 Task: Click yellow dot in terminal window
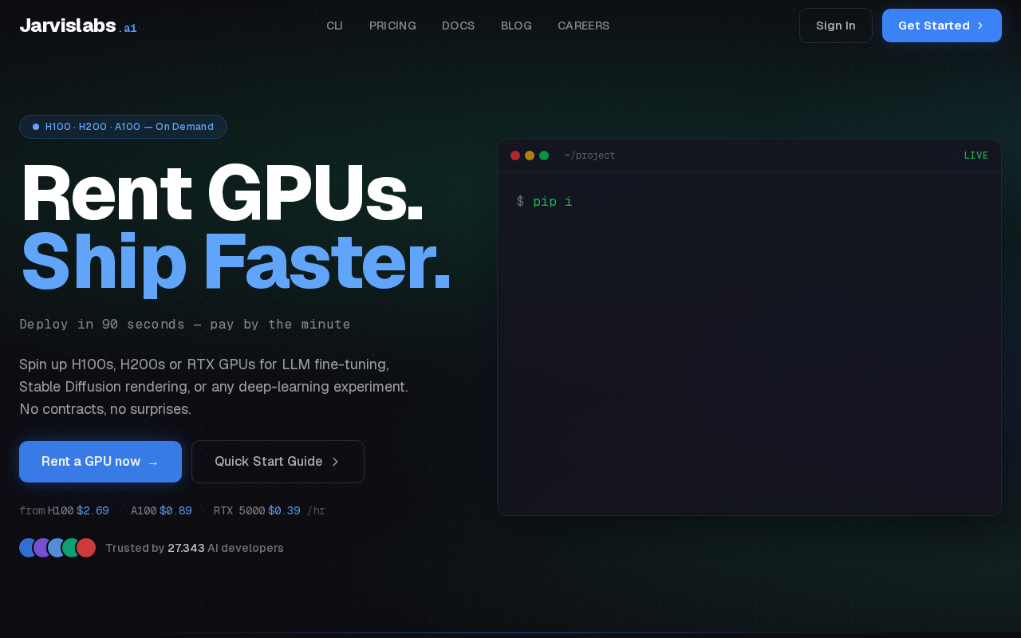coord(530,156)
